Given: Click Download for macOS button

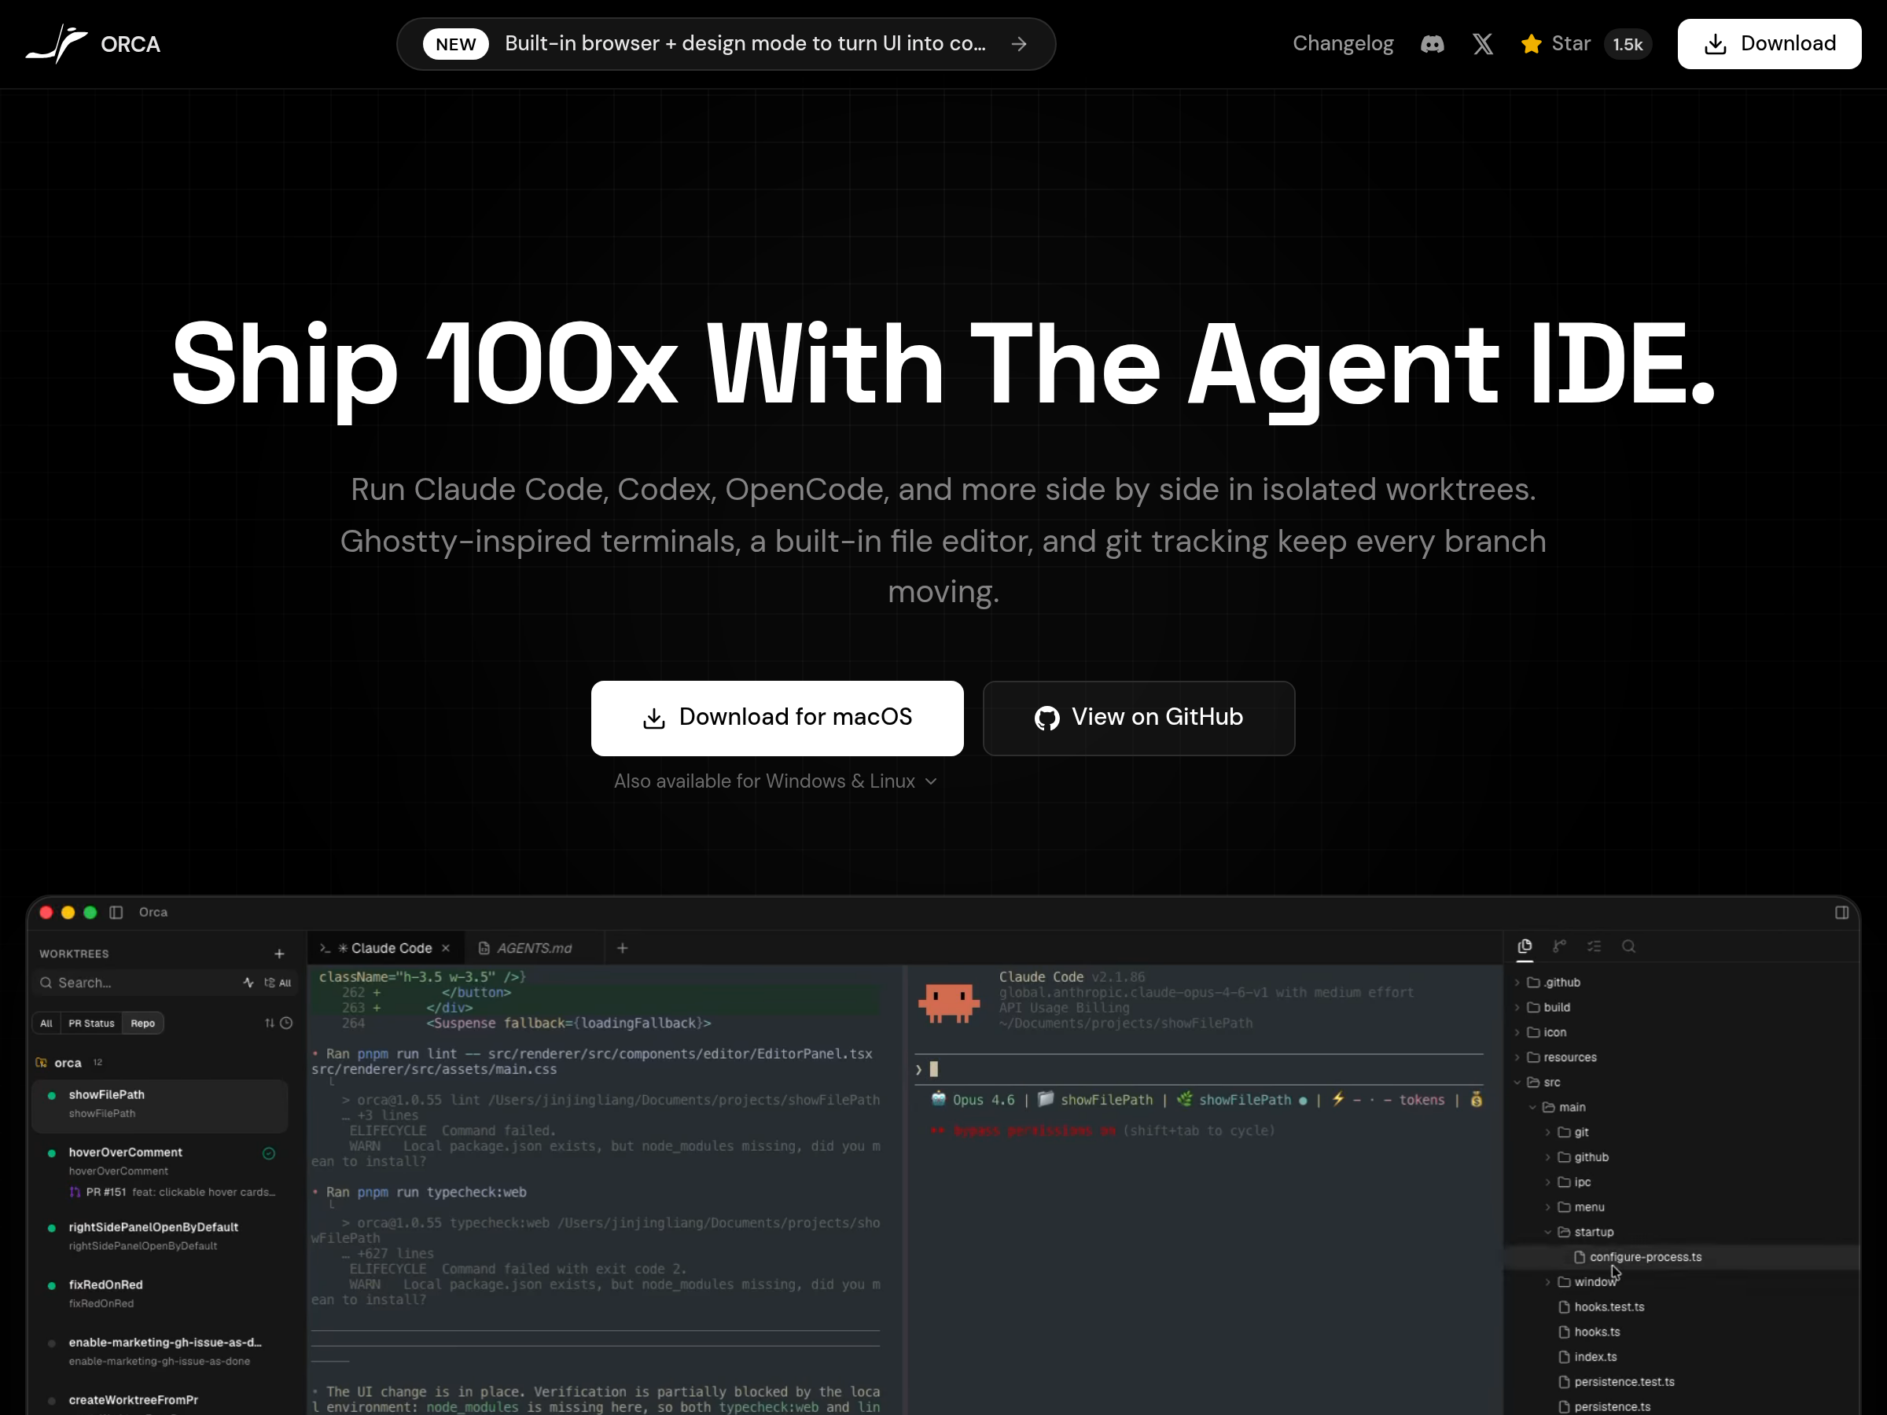Looking at the screenshot, I should [776, 717].
